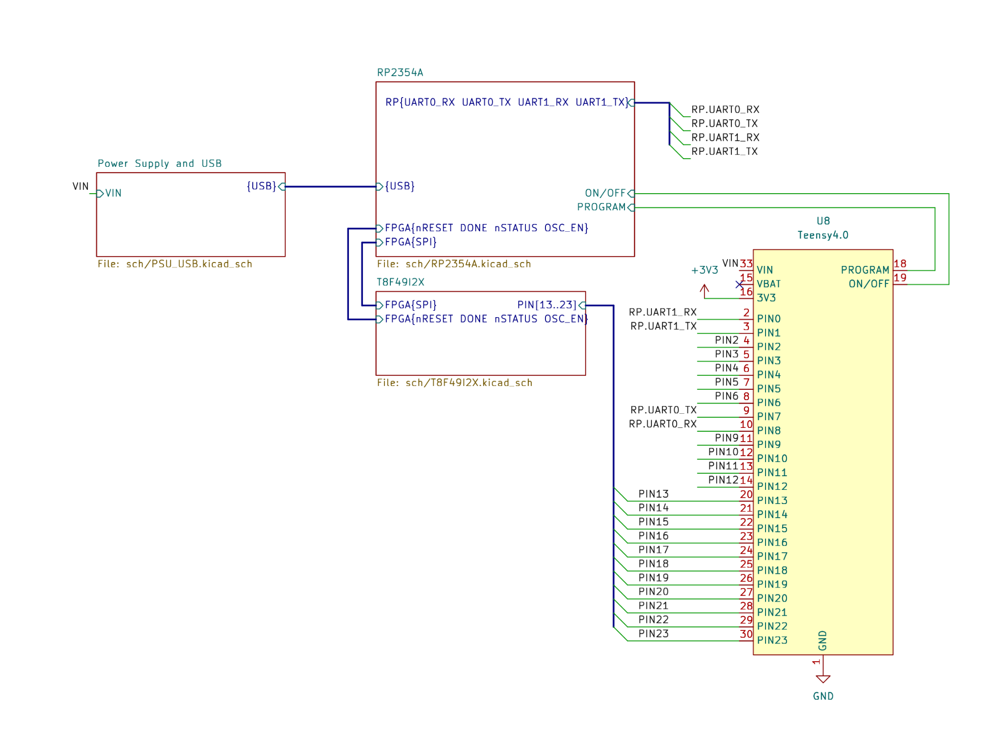Select net label PIN16 on the bus entry wire
The image size is (988, 747).
tap(653, 536)
